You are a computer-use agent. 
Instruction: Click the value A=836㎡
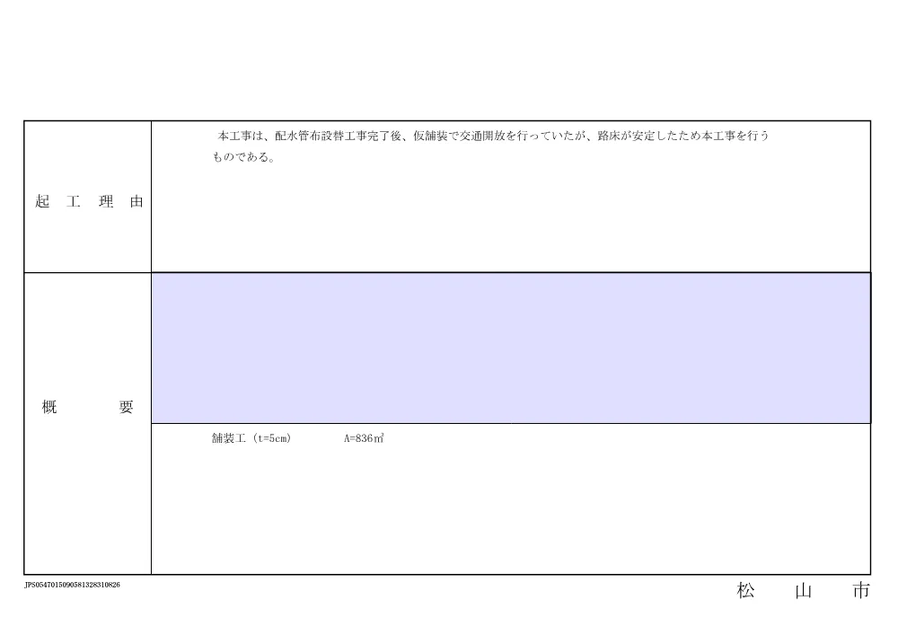coord(364,438)
